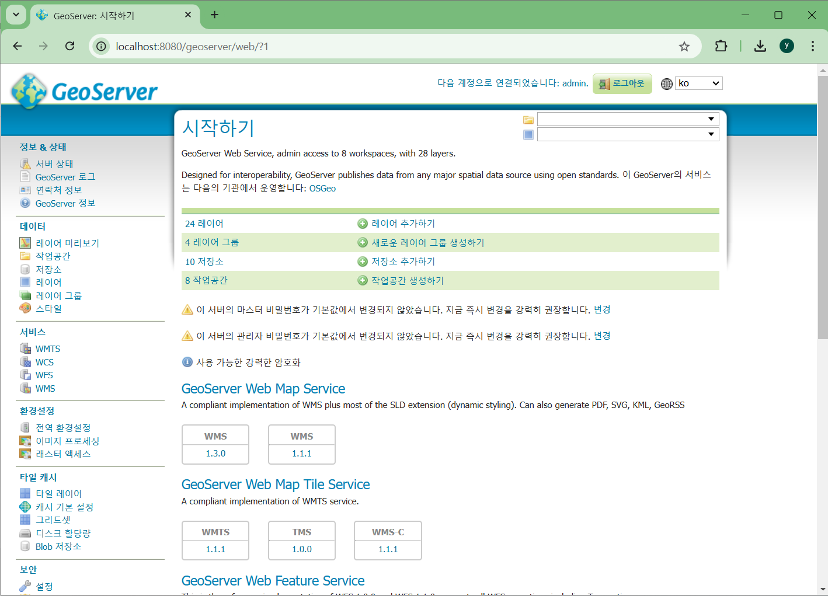Open the ko language dropdown
The width and height of the screenshot is (828, 596).
(699, 83)
